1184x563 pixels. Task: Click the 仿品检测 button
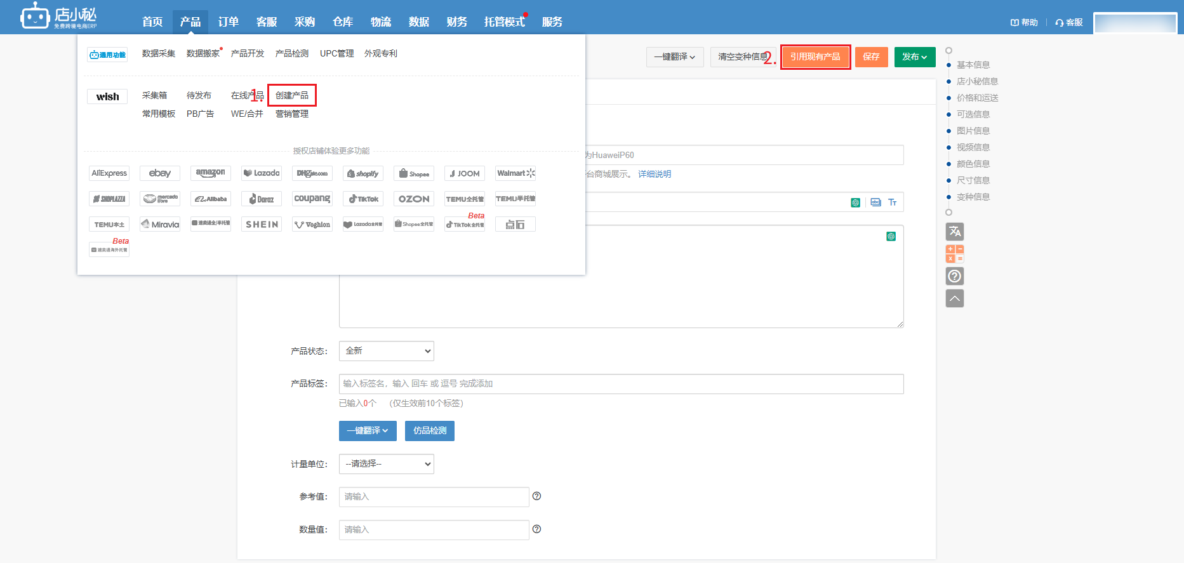(x=430, y=431)
